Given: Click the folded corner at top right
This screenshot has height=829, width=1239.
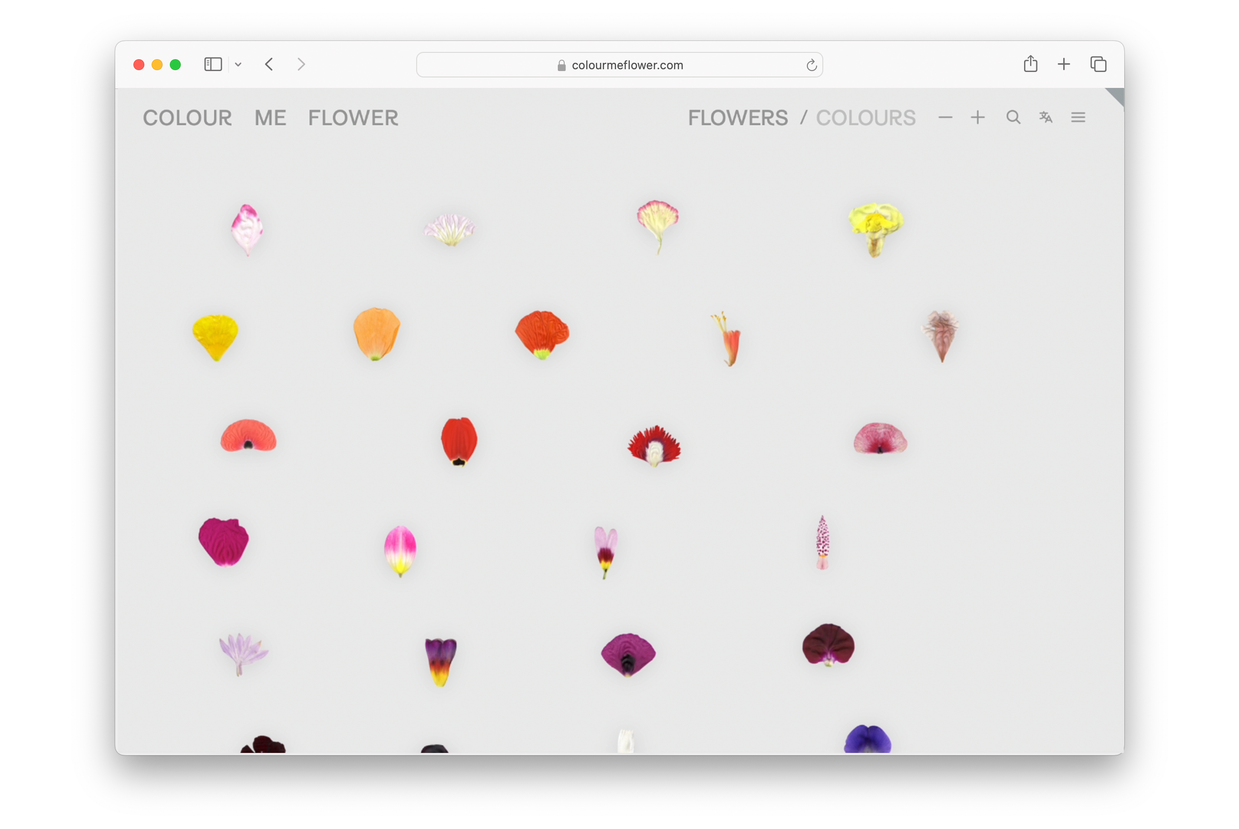Looking at the screenshot, I should click(x=1117, y=95).
